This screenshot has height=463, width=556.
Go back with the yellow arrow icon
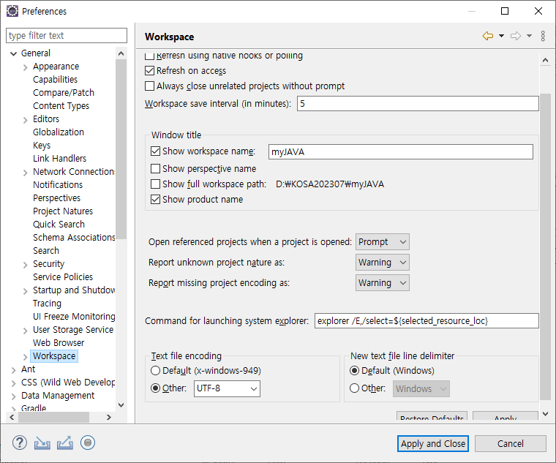point(488,36)
